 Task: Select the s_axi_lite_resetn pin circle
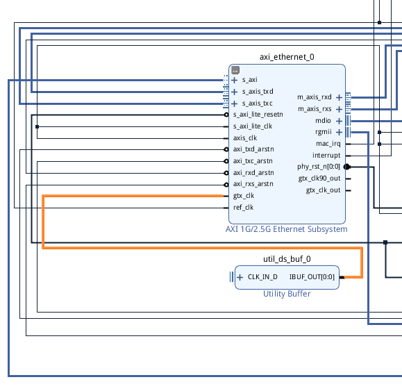point(226,115)
